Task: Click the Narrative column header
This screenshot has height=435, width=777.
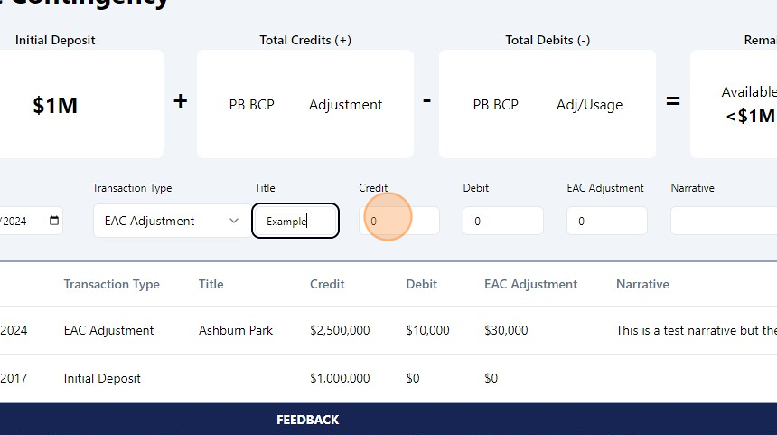Action: [642, 284]
